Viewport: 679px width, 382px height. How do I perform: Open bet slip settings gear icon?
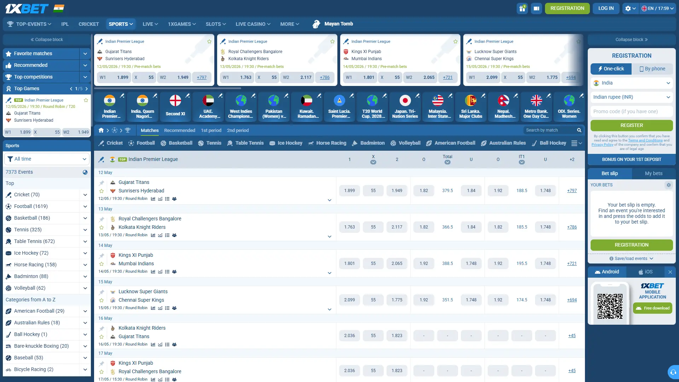click(668, 185)
